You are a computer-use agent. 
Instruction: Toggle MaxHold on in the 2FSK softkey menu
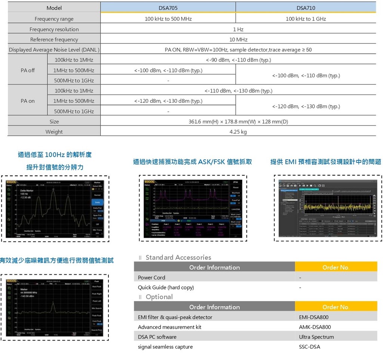(234, 196)
